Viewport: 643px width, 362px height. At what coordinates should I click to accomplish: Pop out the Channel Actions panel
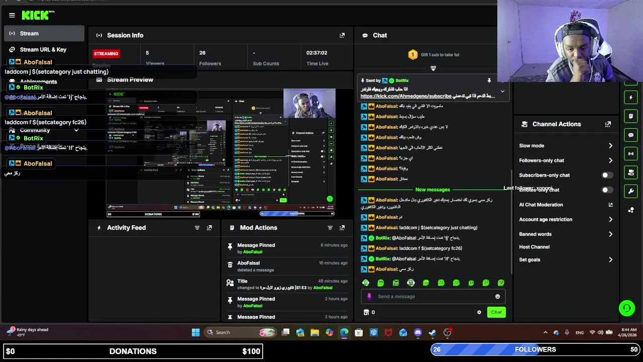[608, 124]
